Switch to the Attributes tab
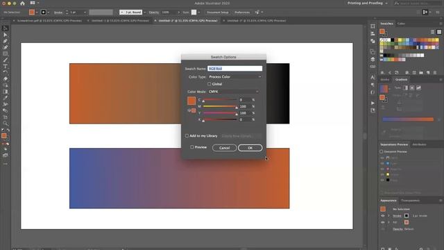Viewport: 444px width, 250px height. (x=419, y=144)
